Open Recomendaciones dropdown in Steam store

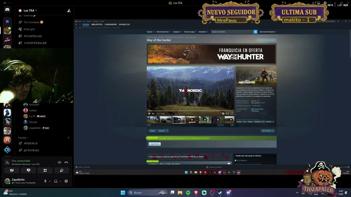coord(163,32)
